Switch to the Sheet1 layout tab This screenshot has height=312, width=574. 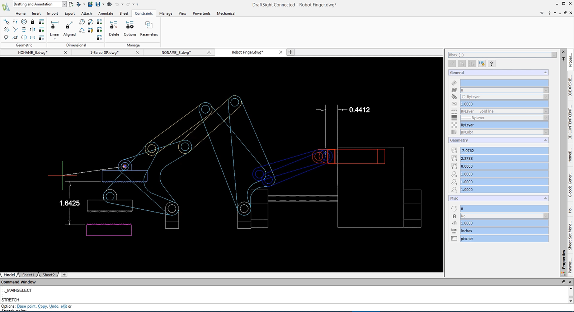pos(28,275)
